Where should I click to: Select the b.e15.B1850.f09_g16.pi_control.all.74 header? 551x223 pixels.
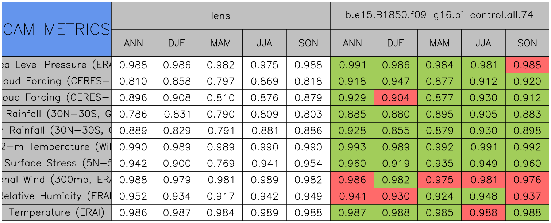coord(439,16)
